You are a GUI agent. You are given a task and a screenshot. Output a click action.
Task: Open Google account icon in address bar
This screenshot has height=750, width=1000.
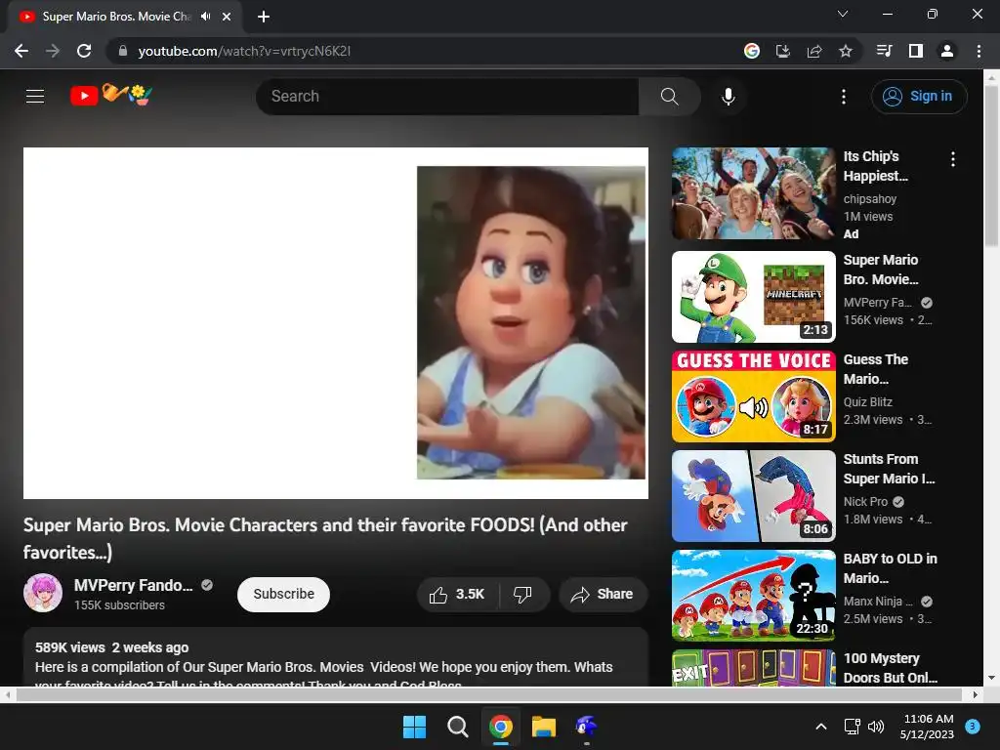(x=752, y=51)
